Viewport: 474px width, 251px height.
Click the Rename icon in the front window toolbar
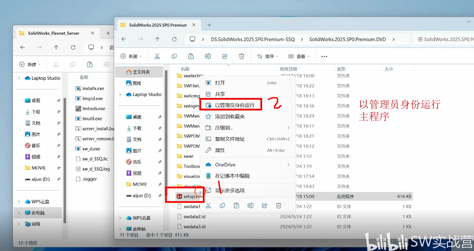[208, 56]
